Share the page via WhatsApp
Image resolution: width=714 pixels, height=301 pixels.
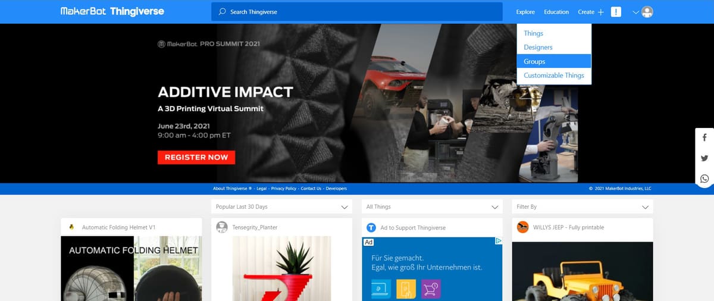[704, 178]
